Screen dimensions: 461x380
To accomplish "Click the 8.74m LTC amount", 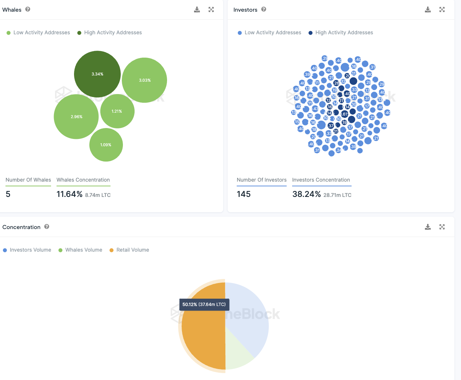I will pyautogui.click(x=98, y=195).
